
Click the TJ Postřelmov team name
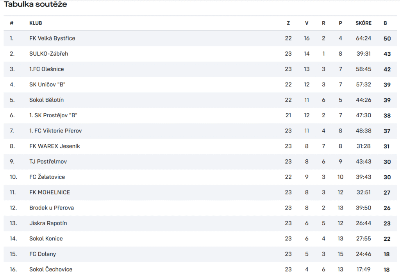(48, 162)
